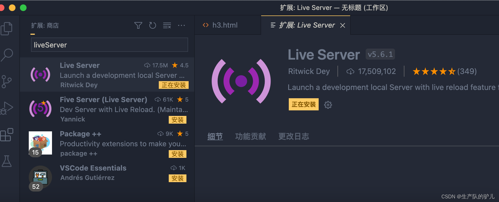
Task: Click 正在安装 badge in Live Server list row
Action: [x=174, y=85]
